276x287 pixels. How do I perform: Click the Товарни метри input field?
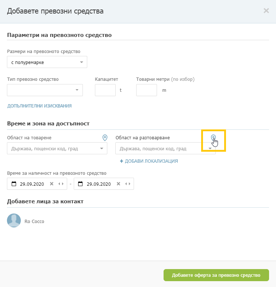[x=147, y=90]
